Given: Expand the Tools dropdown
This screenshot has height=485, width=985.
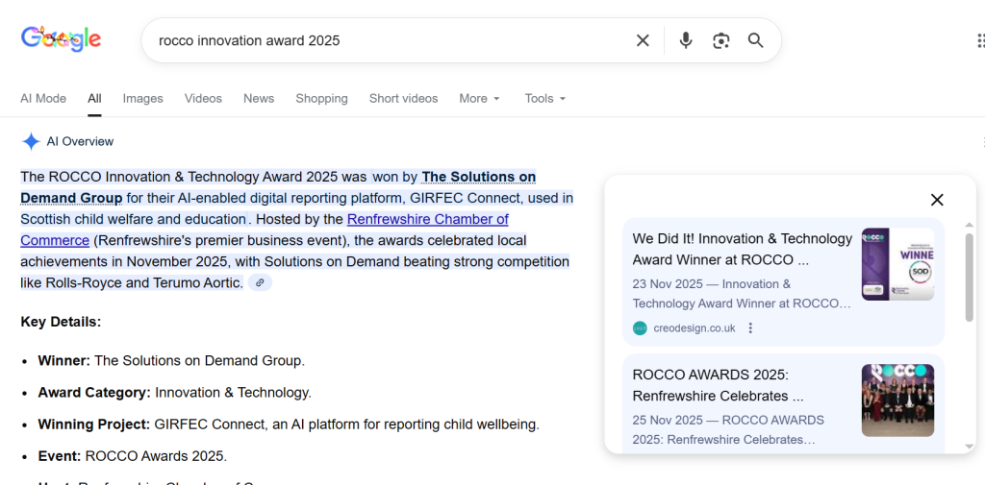Looking at the screenshot, I should 544,99.
